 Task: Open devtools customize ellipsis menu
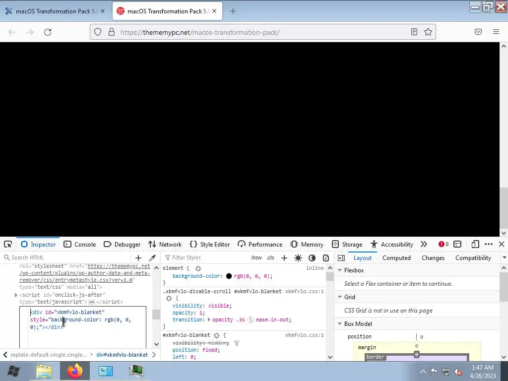pyautogui.click(x=489, y=244)
